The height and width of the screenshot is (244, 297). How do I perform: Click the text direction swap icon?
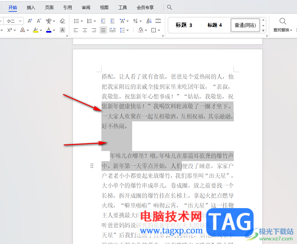135,21
